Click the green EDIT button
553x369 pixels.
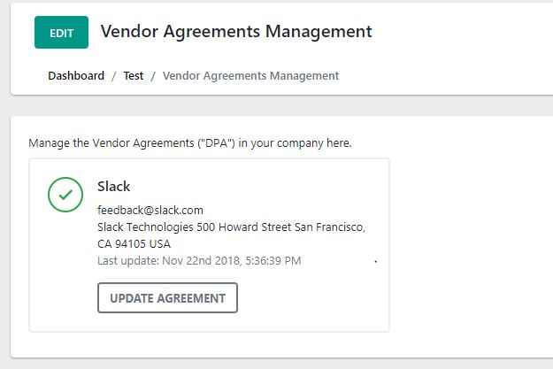61,33
